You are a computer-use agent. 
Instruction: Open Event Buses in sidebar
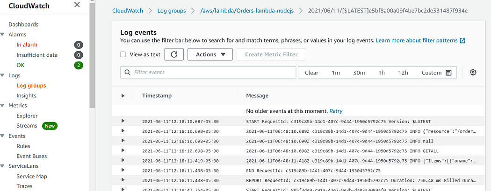[32, 156]
